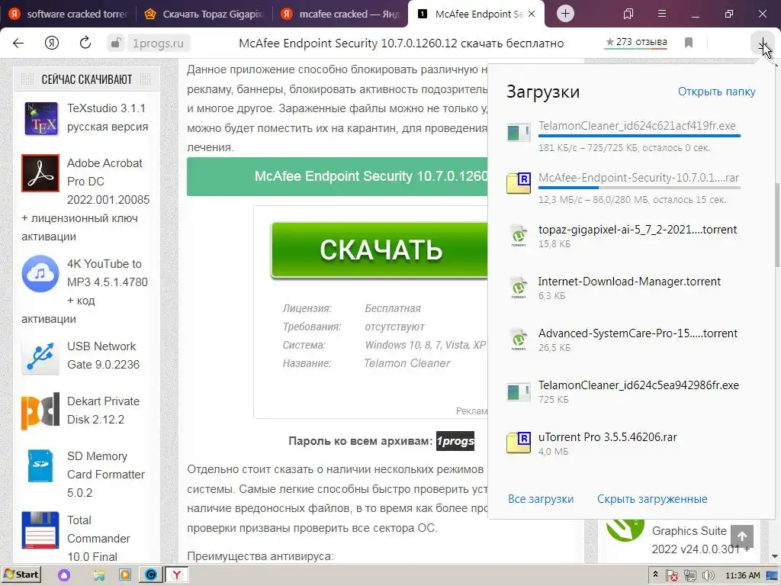Viewport: 781px width, 586px height.
Task: Click the volume speaker tray icon
Action: (708, 575)
